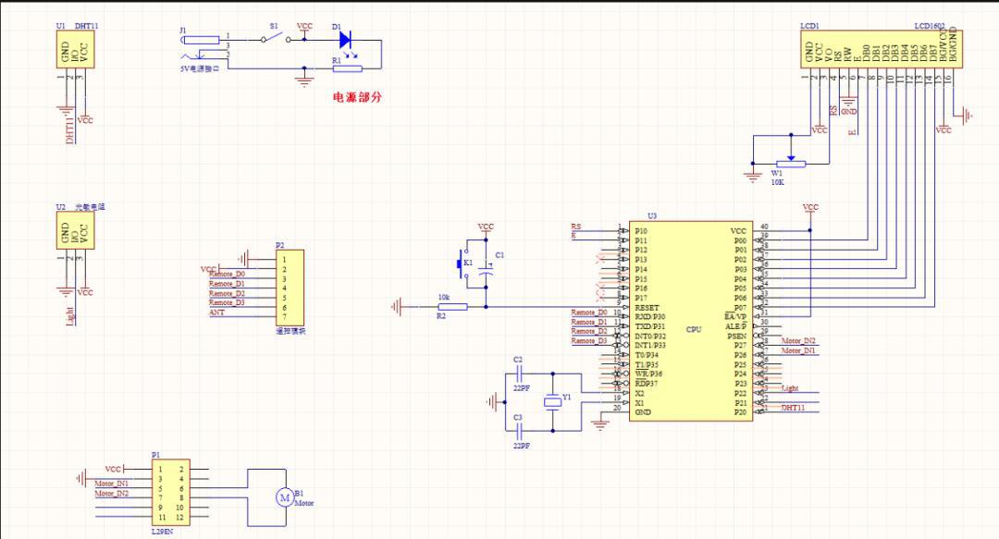The image size is (999, 539).
Task: Select the U2 photoresistor component
Action: pos(75,230)
